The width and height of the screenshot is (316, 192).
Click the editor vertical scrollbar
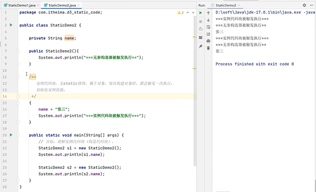pyautogui.click(x=195, y=91)
